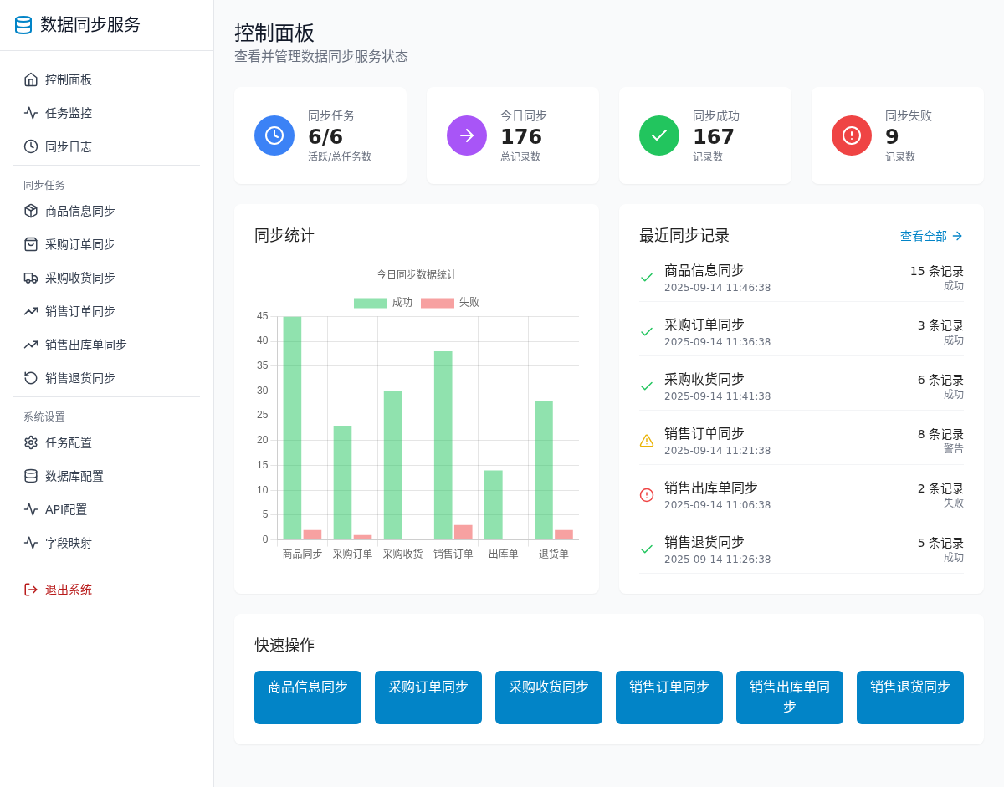1004x787 pixels.
Task: Click the database logo icon in header
Action: [x=23, y=25]
